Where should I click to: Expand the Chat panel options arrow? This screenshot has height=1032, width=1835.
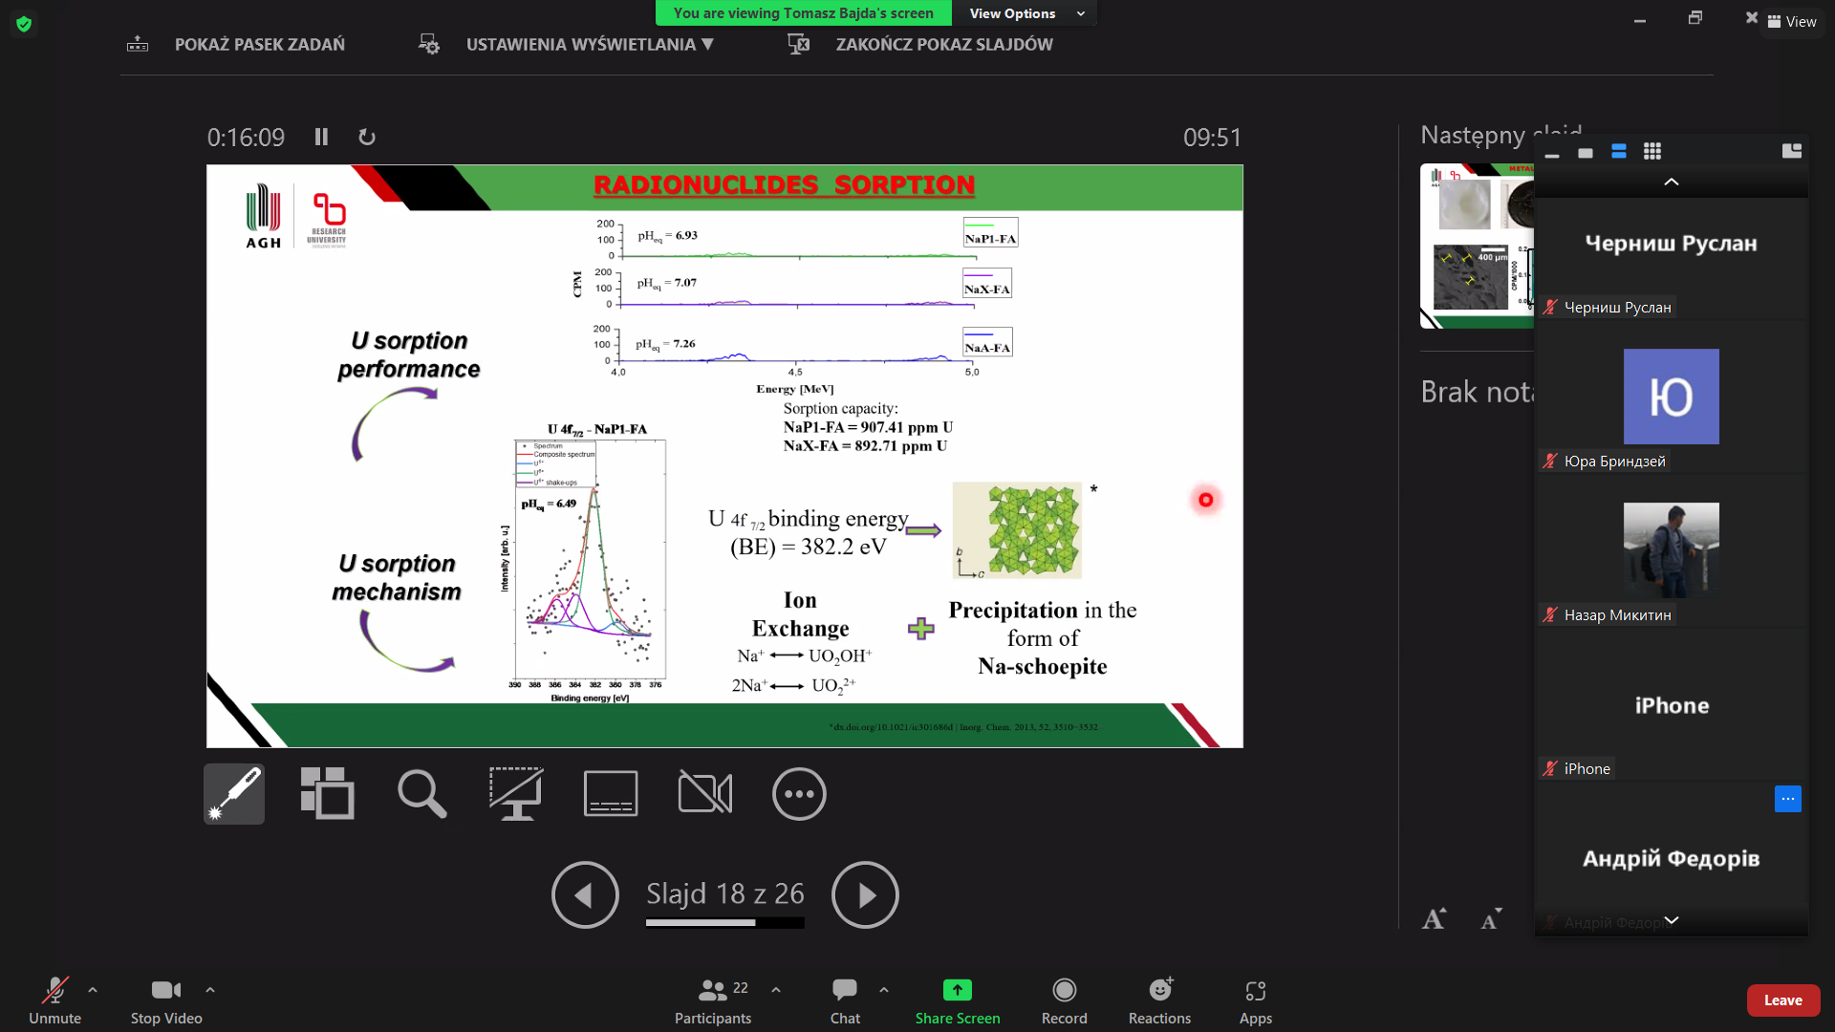point(882,989)
